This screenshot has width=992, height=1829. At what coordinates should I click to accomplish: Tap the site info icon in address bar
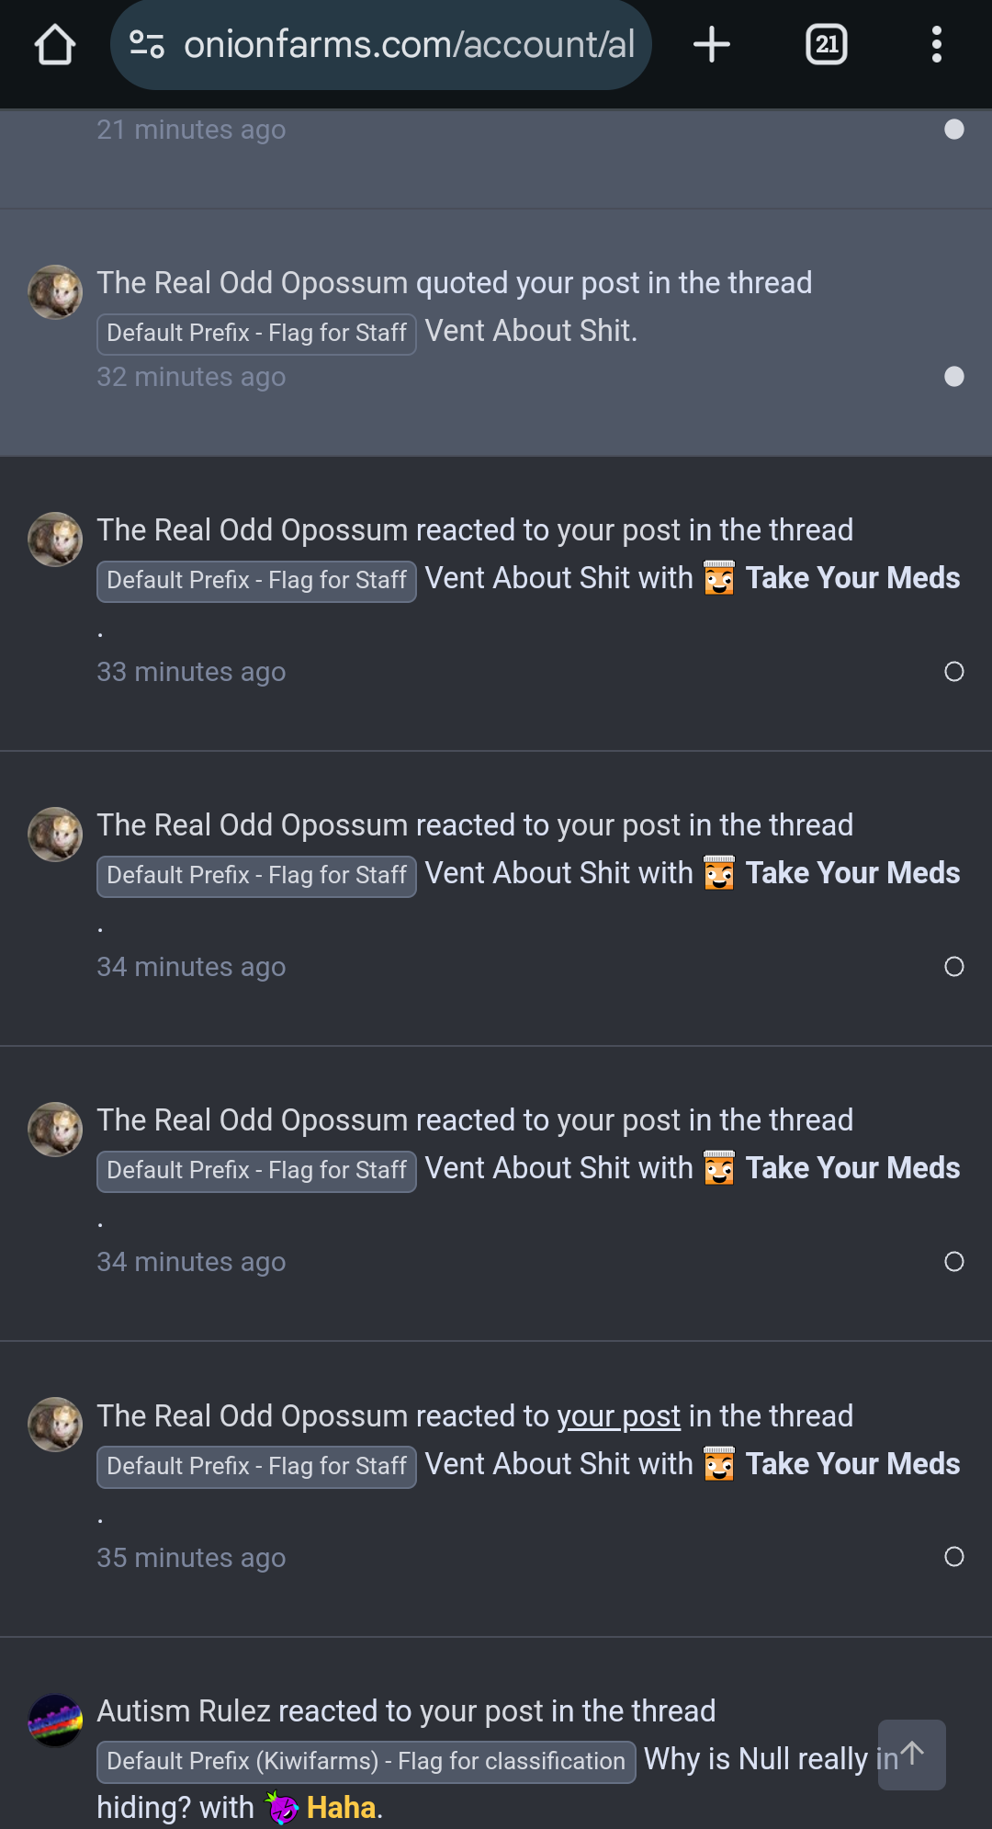[146, 44]
